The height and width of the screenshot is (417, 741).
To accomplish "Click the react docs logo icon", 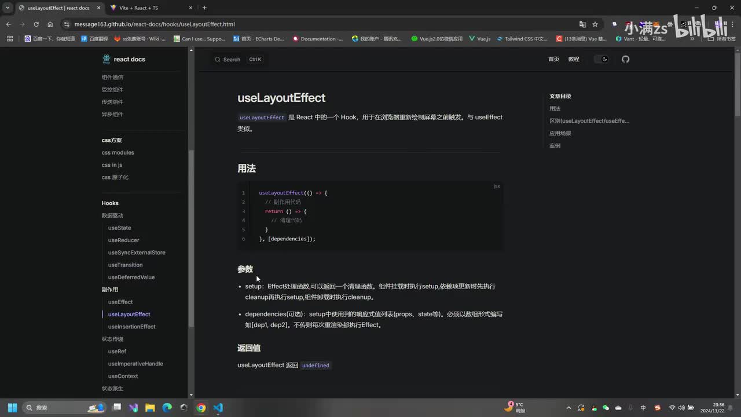I will 106,59.
